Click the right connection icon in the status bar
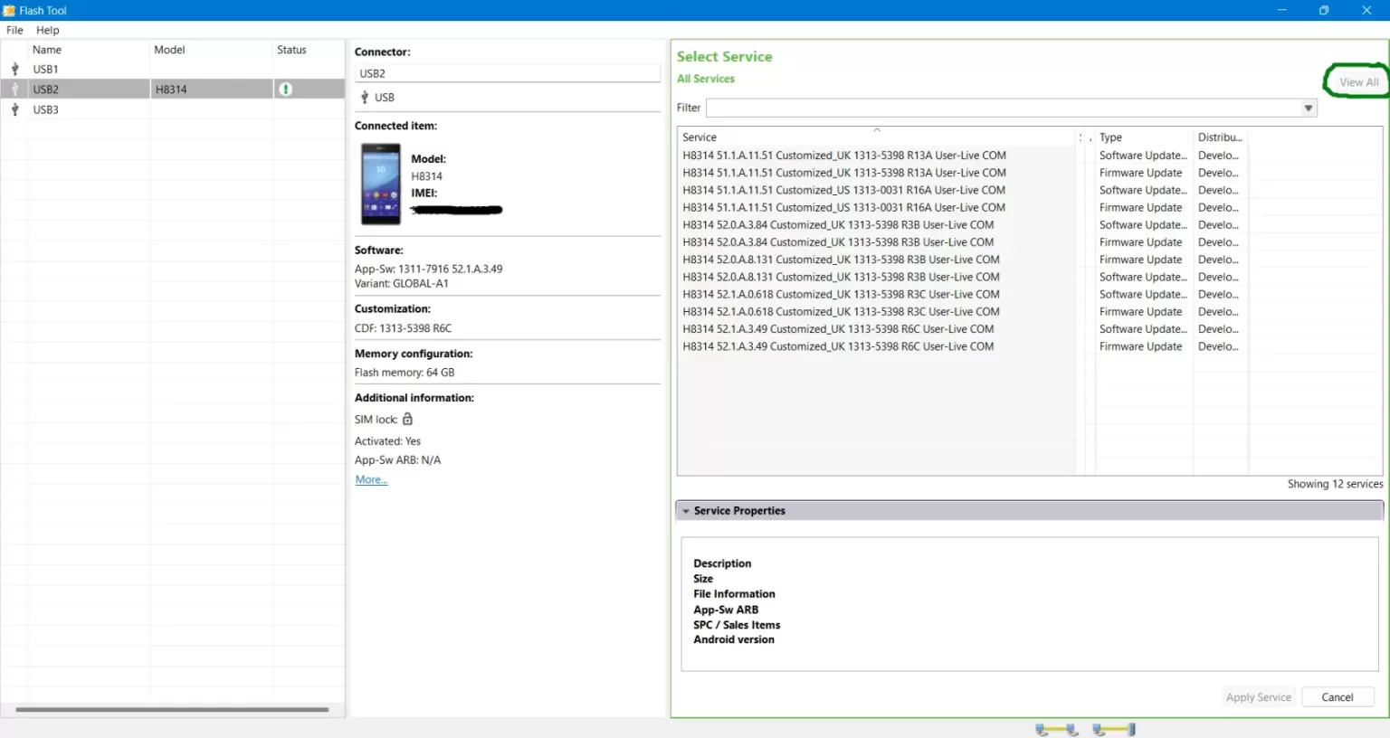The image size is (1390, 738). pyautogui.click(x=1114, y=729)
